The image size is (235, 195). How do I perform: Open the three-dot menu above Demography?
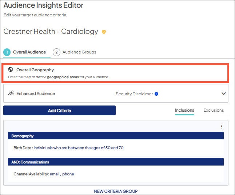[x=222, y=127]
